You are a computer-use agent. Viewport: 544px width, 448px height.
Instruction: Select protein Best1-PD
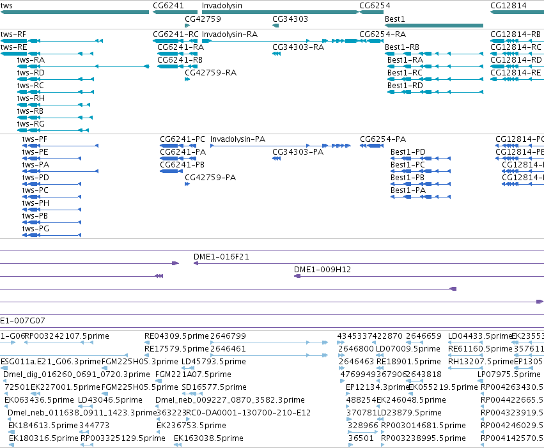408,152
